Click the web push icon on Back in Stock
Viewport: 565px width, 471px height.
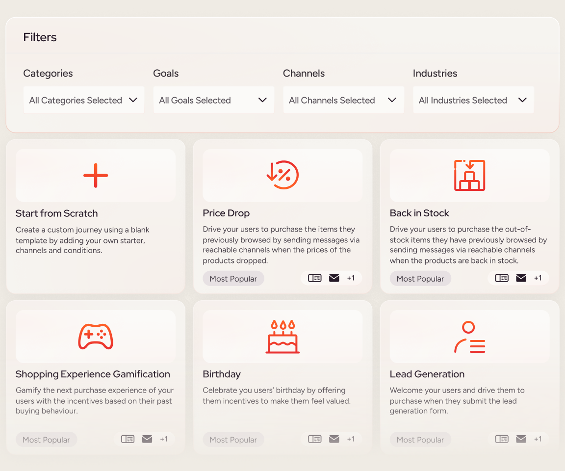502,278
